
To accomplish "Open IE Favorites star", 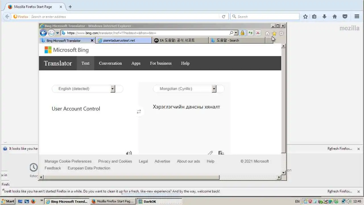I will [274, 33].
